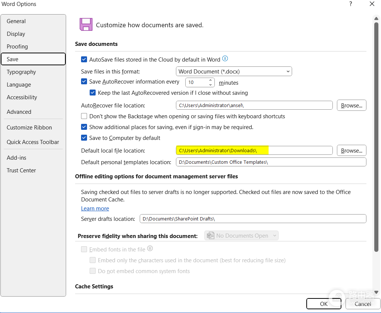This screenshot has height=313, width=381.
Task: Browse for AutoRecover file location
Action: (x=351, y=105)
